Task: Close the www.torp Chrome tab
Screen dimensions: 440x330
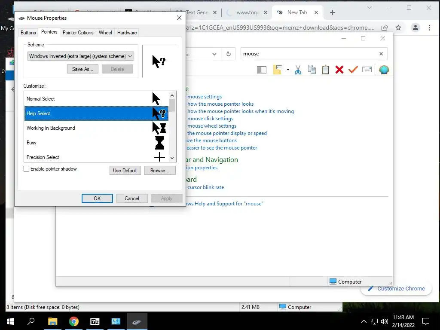Action: pyautogui.click(x=266, y=12)
